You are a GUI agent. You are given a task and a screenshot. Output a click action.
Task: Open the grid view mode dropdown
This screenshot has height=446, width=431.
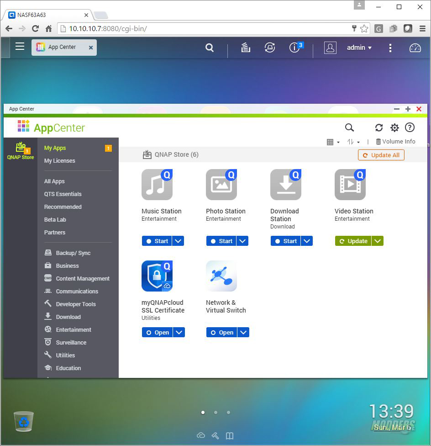[333, 142]
